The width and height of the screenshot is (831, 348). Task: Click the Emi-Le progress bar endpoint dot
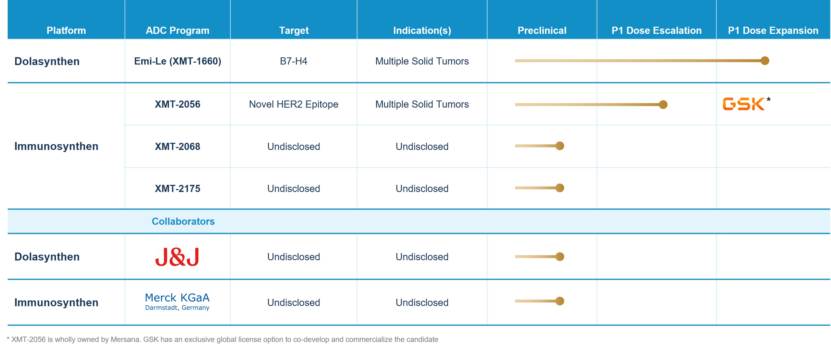[x=765, y=61]
